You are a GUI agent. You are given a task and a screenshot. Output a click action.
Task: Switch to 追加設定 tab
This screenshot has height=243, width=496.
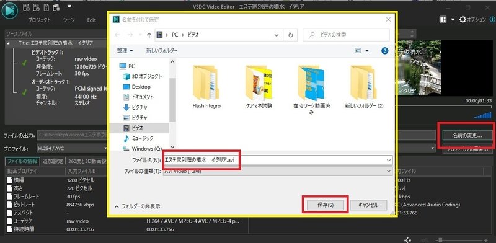tap(53, 161)
